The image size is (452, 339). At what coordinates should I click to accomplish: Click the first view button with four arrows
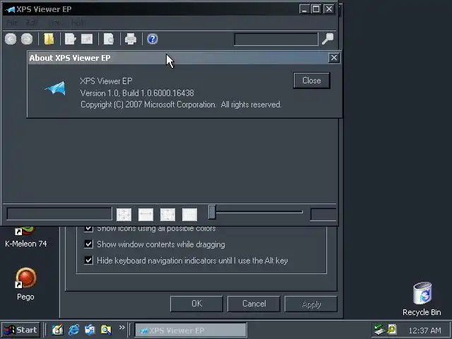coord(124,215)
